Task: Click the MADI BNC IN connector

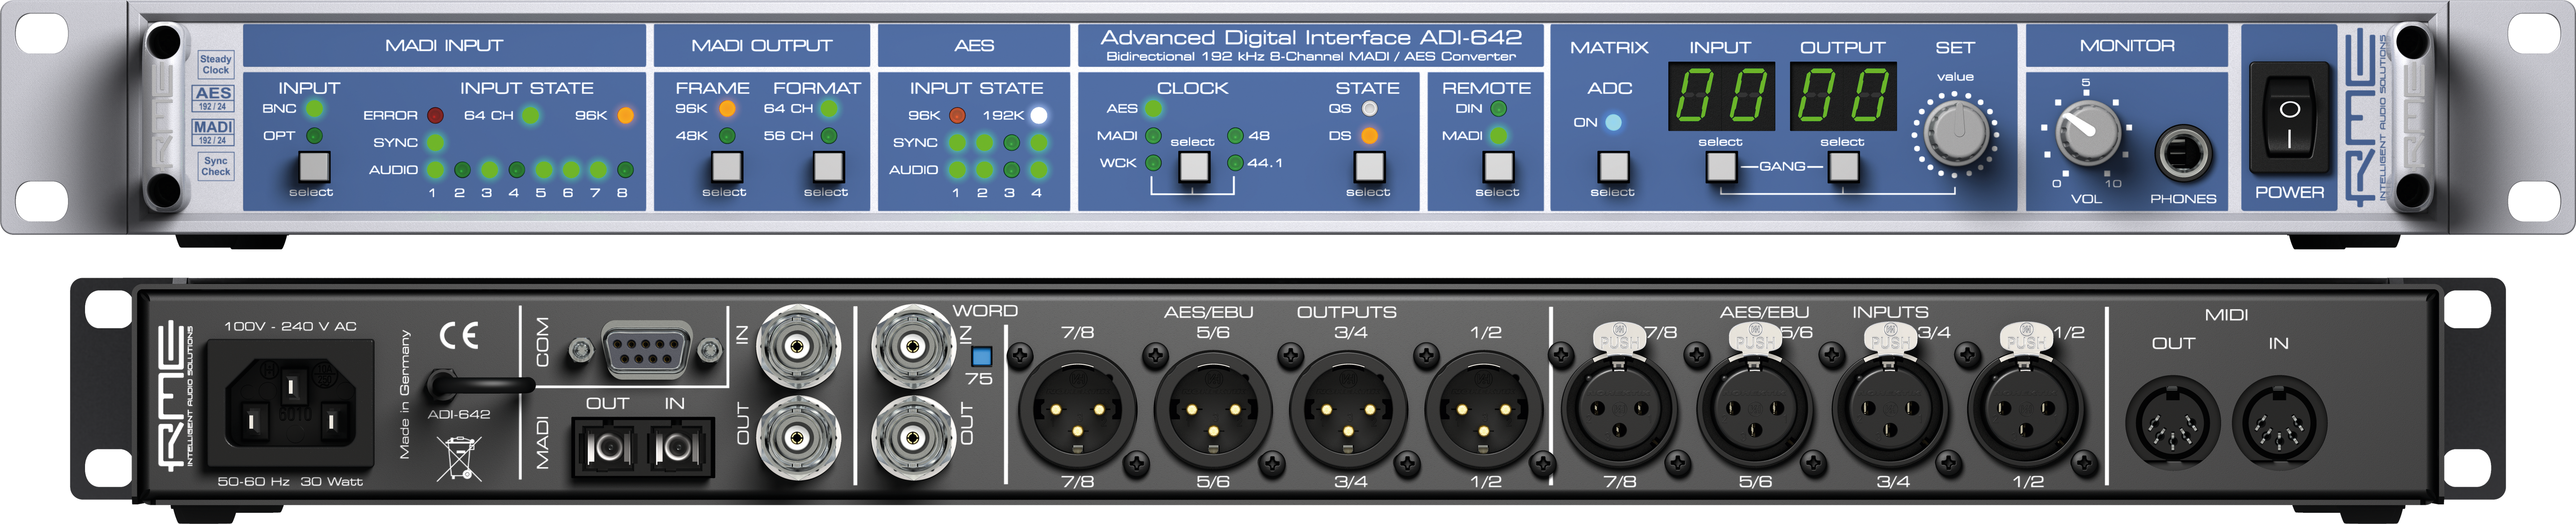Action: point(797,347)
